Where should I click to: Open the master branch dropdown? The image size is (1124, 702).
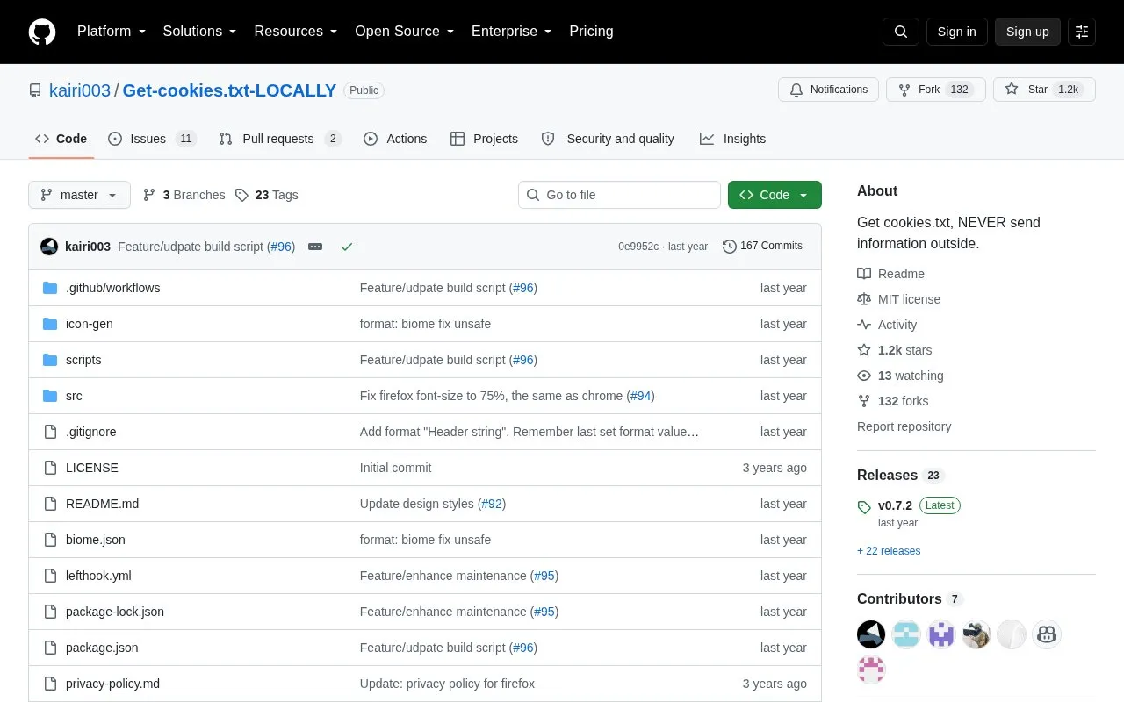(79, 195)
